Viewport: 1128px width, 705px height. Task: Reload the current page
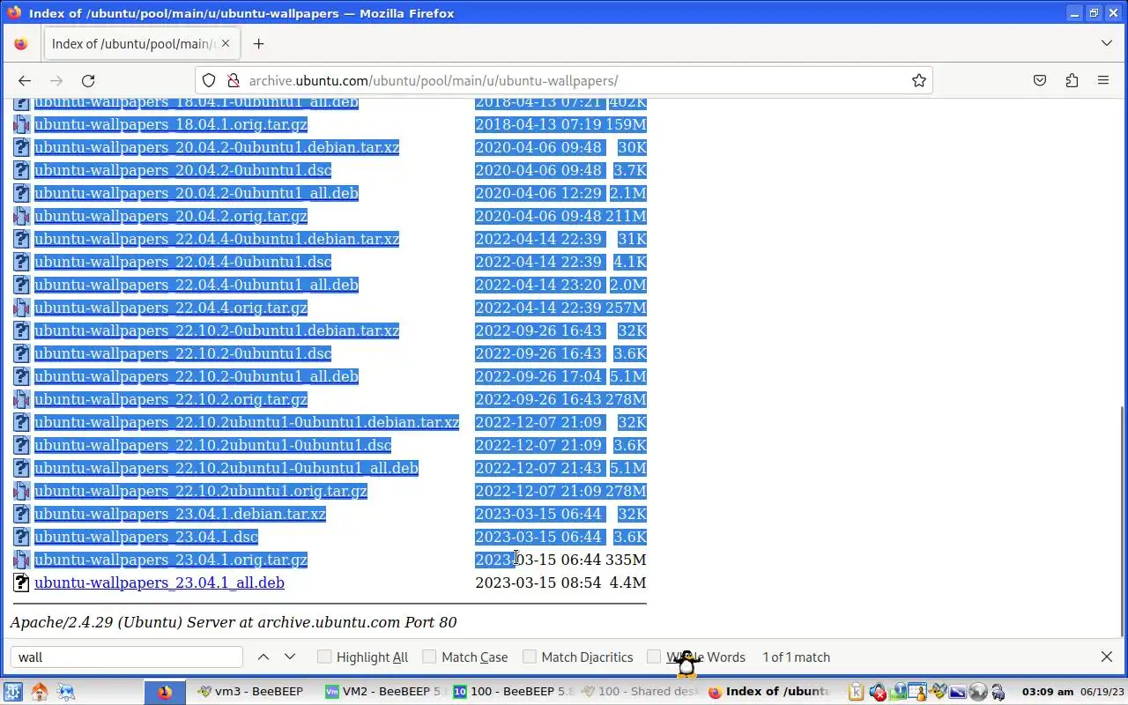tap(88, 80)
